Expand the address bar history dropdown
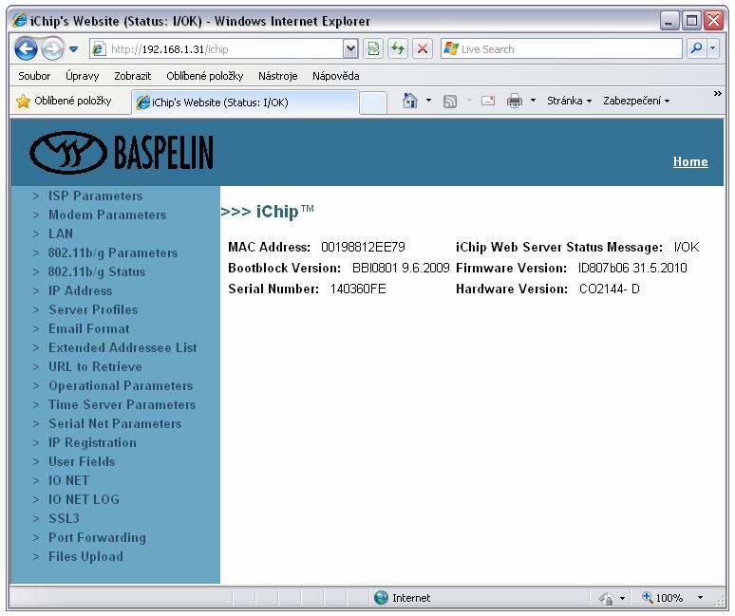 [350, 48]
